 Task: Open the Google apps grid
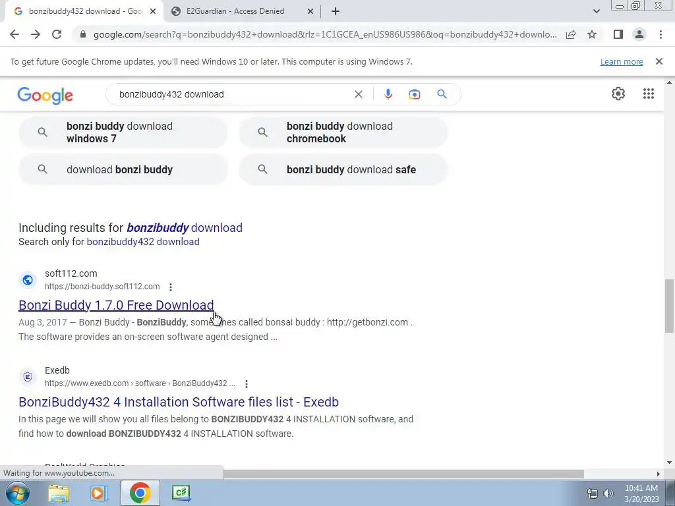pos(649,94)
